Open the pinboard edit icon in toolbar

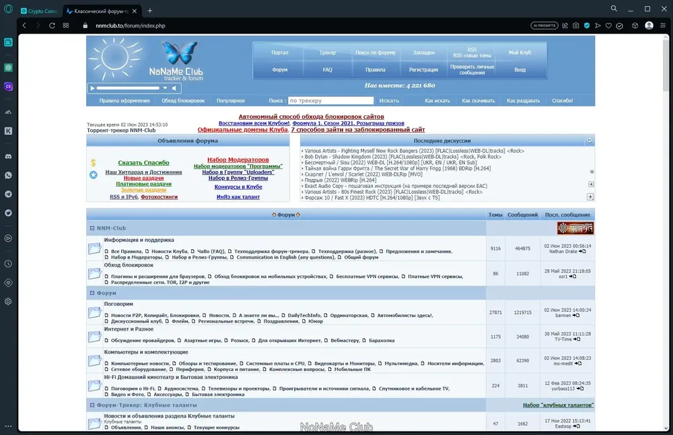tap(565, 26)
